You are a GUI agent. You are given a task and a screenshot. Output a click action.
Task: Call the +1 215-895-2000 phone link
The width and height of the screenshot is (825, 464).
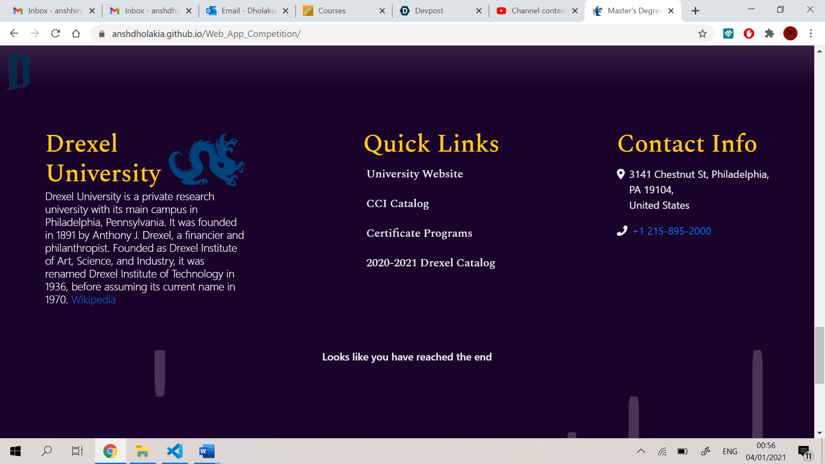(671, 231)
